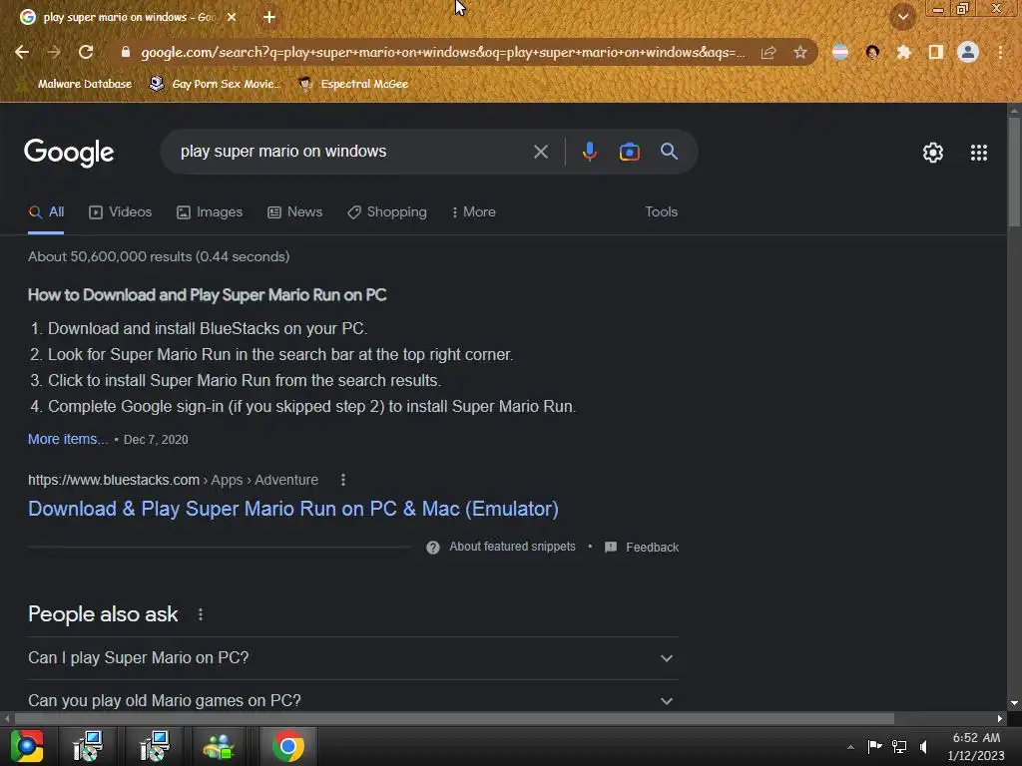The width and height of the screenshot is (1022, 766).
Task: Click the horizontal scrollbar thumb
Action: [454, 718]
